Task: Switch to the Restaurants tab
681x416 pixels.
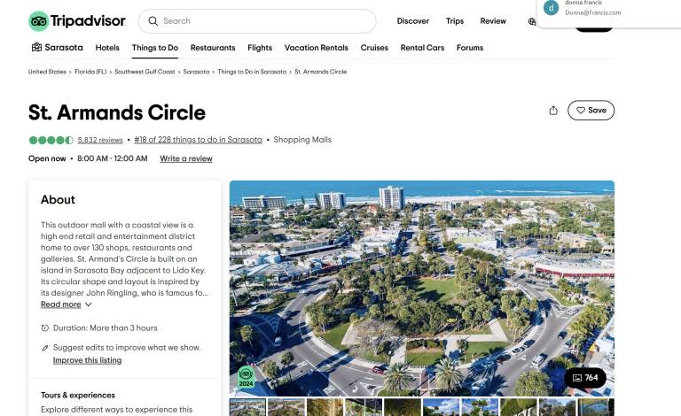Action: 213,48
